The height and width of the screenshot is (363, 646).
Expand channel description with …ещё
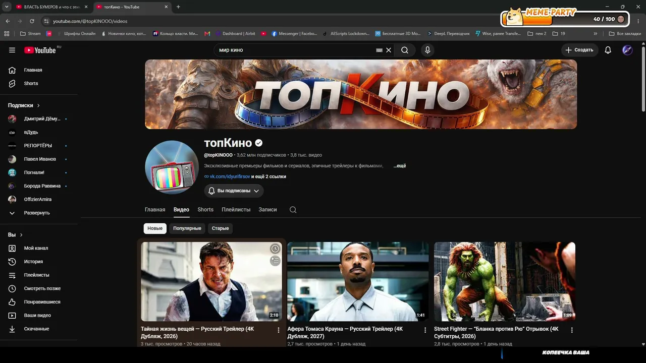click(x=400, y=166)
